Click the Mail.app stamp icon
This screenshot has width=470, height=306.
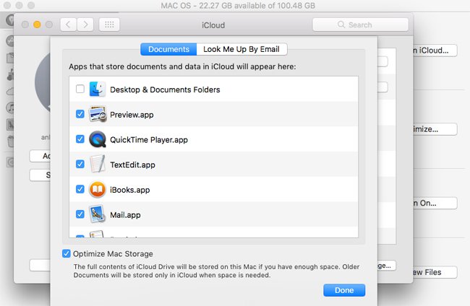(x=97, y=214)
